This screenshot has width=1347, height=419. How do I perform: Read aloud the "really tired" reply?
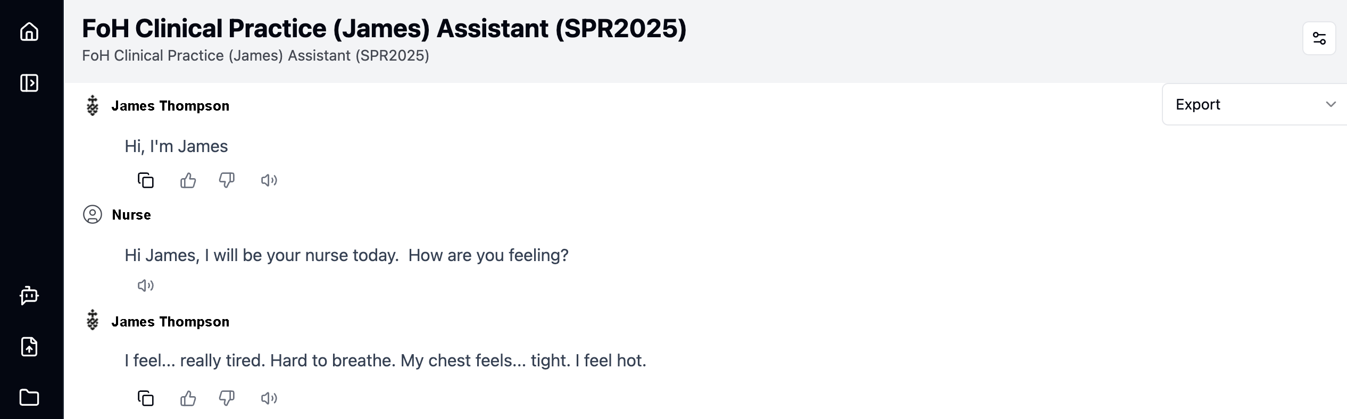click(x=269, y=398)
